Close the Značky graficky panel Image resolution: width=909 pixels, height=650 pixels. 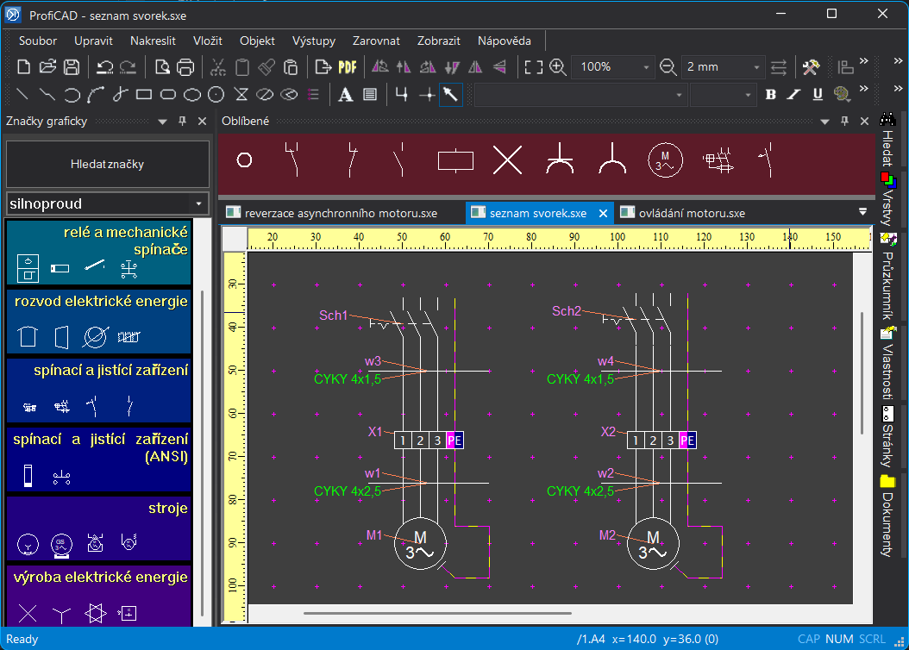[x=203, y=121]
